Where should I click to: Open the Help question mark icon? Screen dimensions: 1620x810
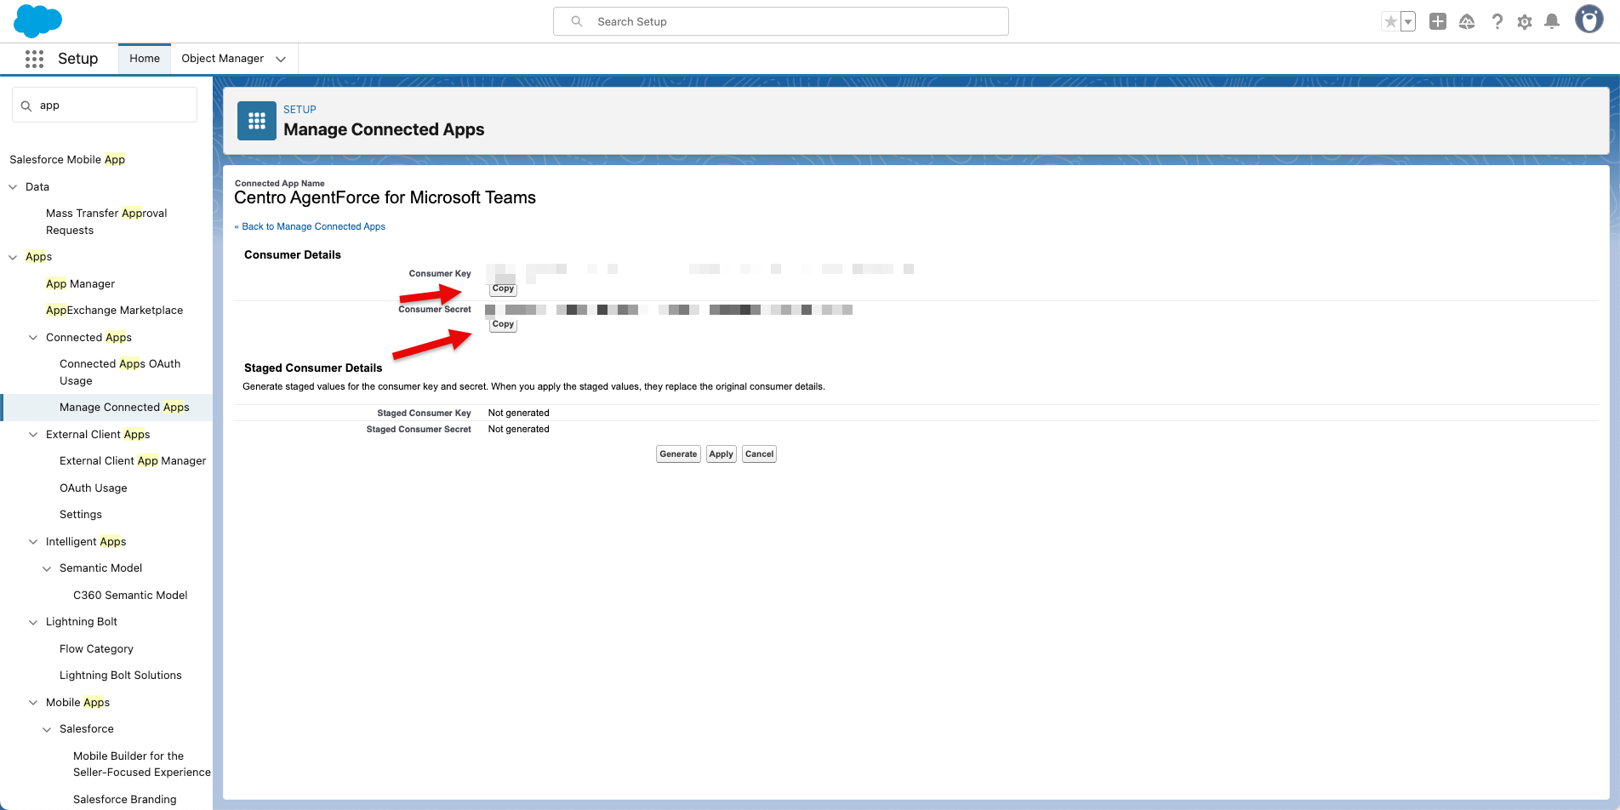[1497, 22]
